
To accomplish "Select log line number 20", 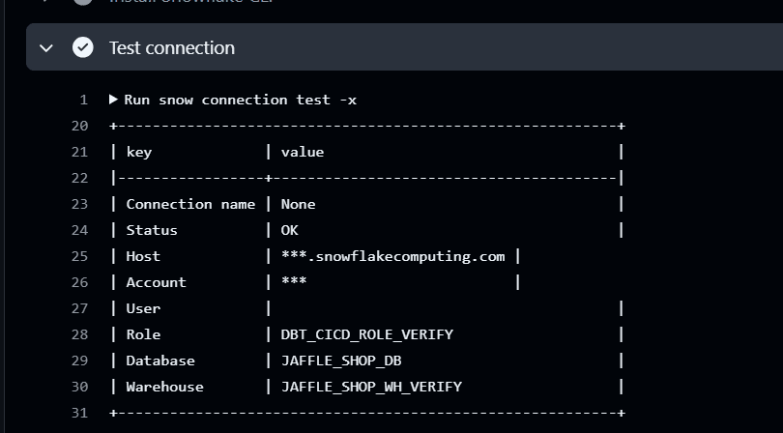I will [x=80, y=126].
